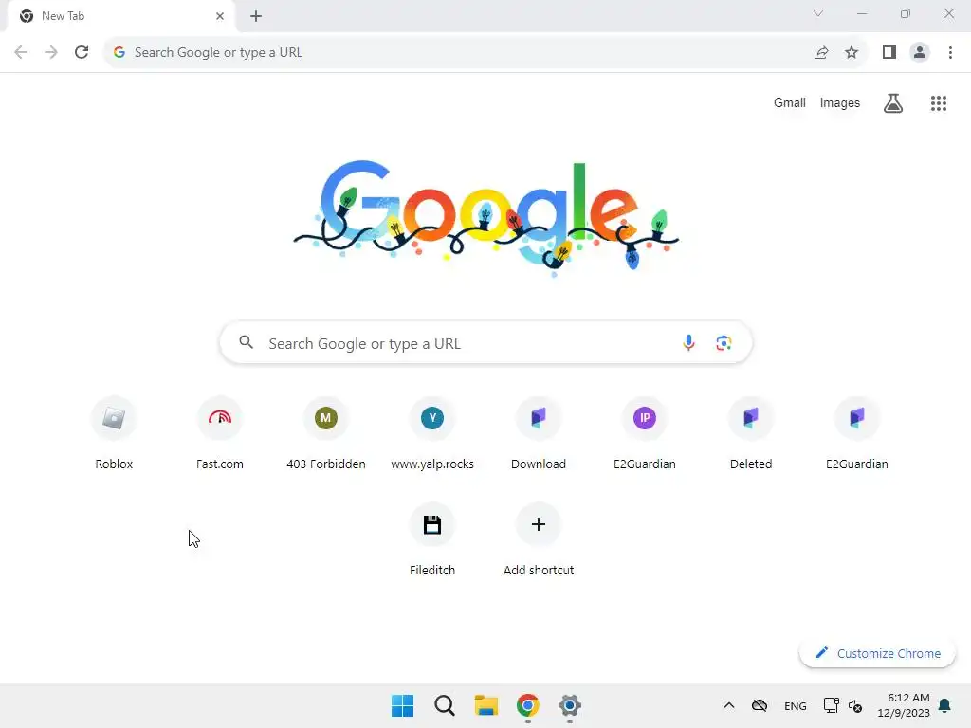Open the Download shortcut
The width and height of the screenshot is (971, 728).
539,433
